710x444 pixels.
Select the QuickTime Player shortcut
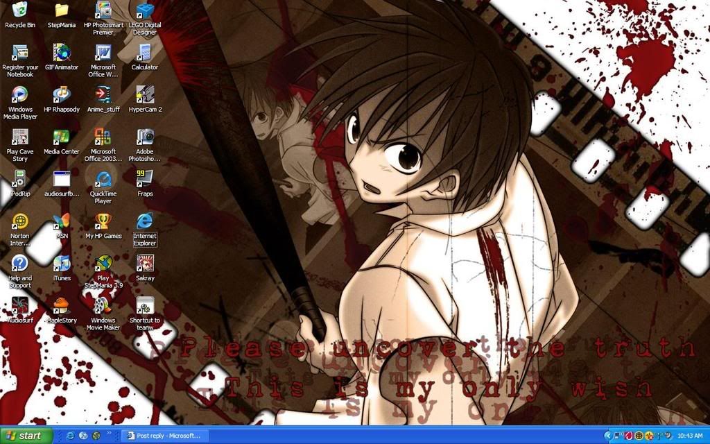[103, 187]
